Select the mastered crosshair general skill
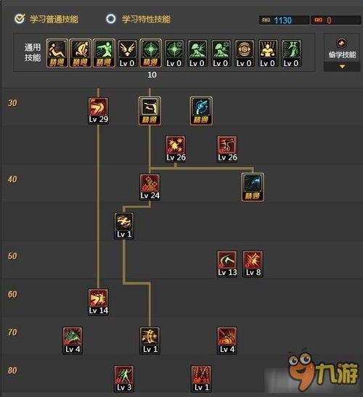Viewport: 363px width, 397px height. 150,53
